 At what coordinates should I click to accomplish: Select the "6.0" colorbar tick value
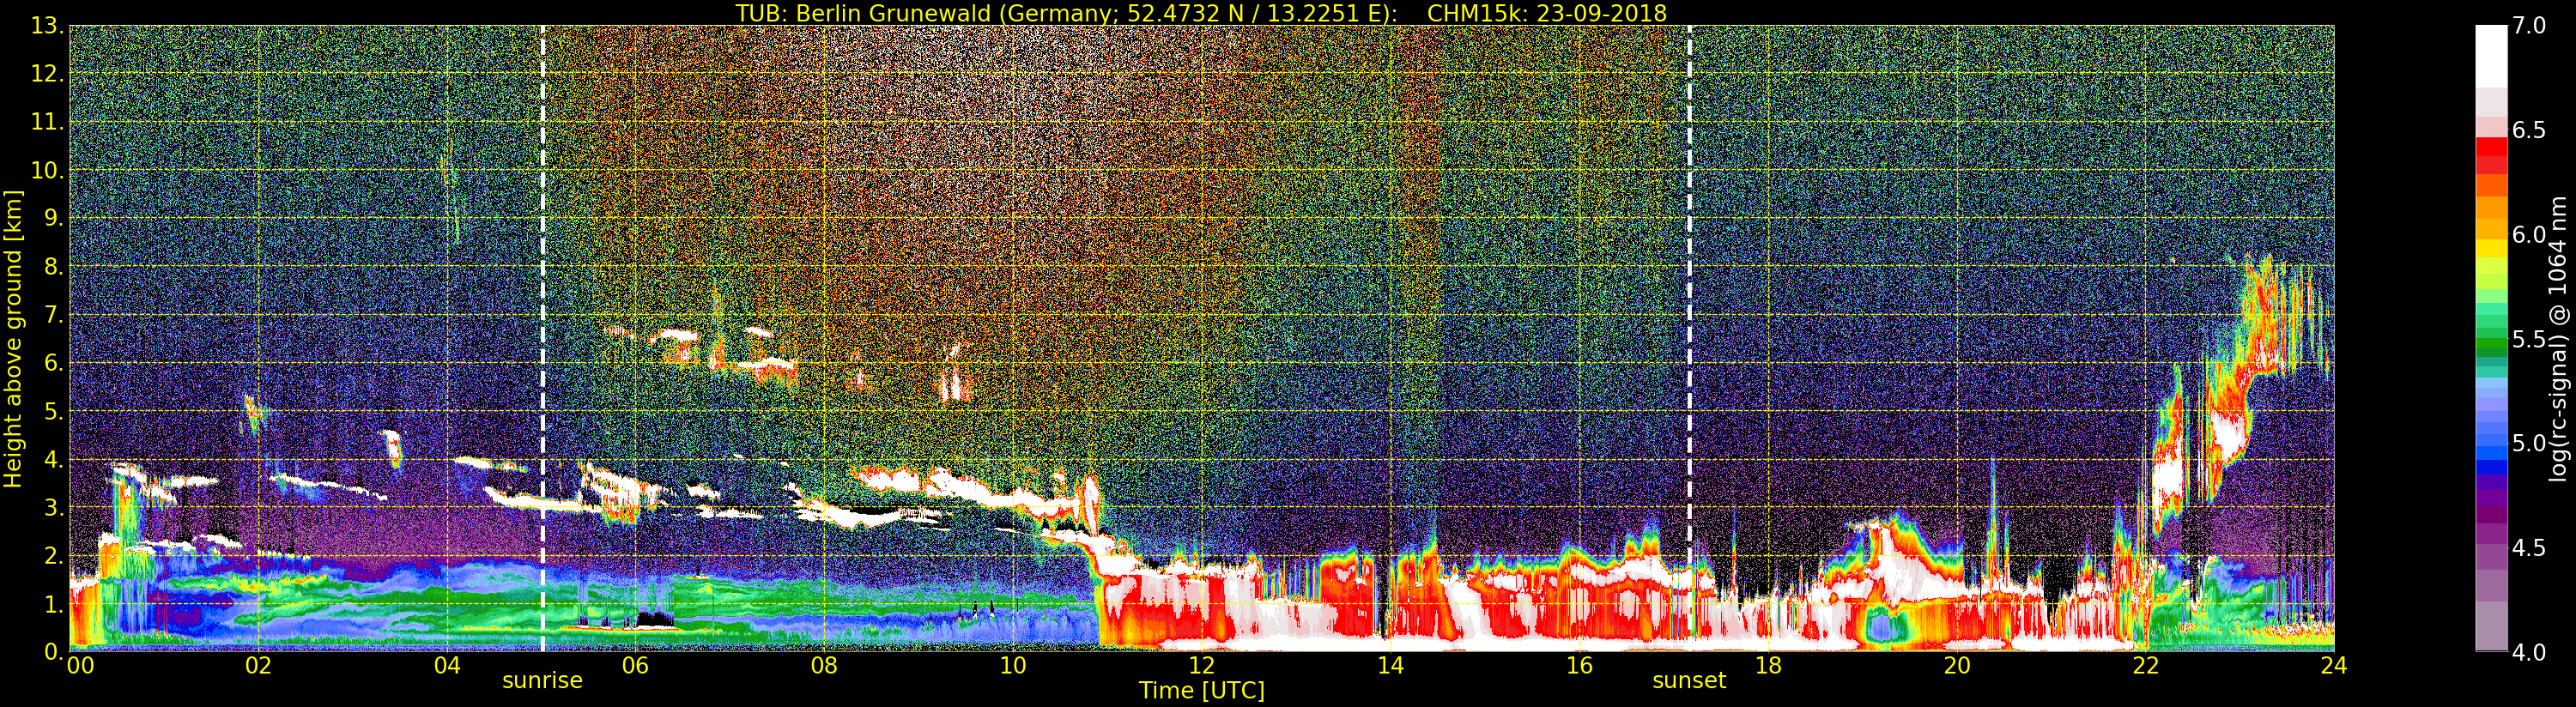tap(2528, 235)
